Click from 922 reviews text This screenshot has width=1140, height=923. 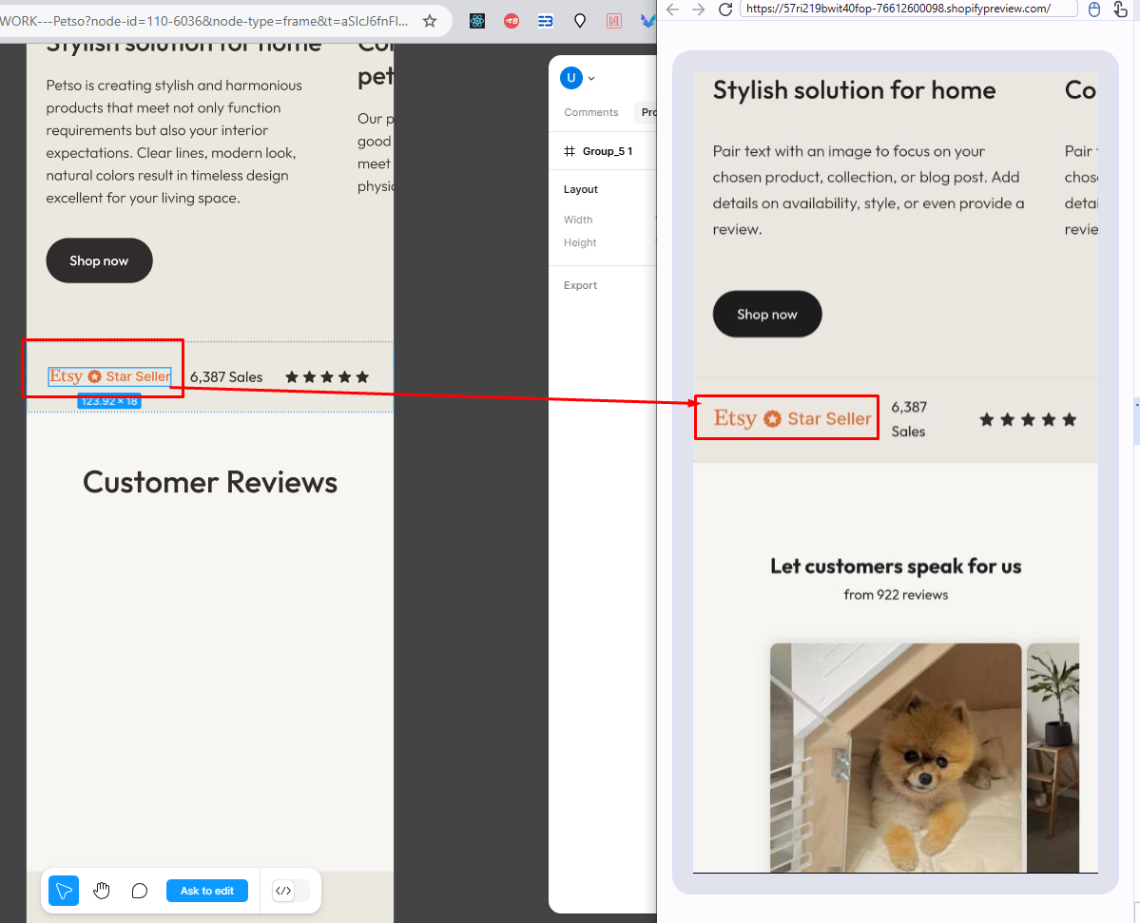[896, 594]
